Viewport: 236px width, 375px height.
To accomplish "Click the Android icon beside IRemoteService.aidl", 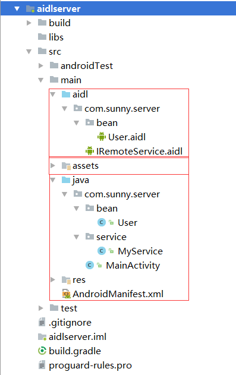I will coord(90,151).
